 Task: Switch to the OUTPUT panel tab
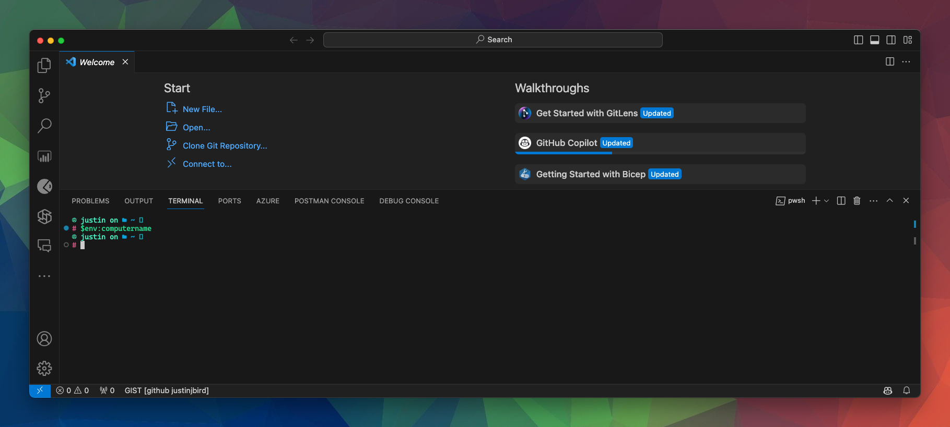pyautogui.click(x=138, y=201)
